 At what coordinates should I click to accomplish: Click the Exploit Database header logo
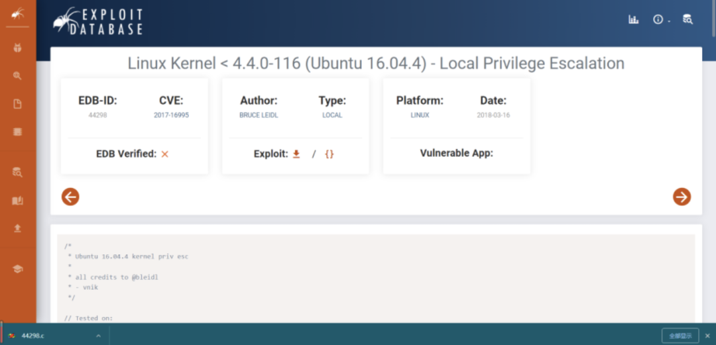[97, 21]
